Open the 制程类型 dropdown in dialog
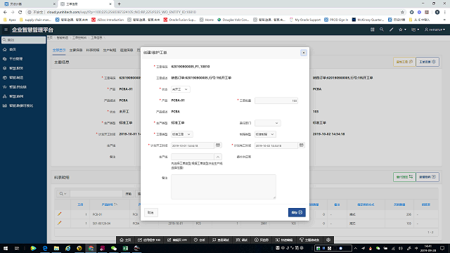Viewport: 450px width, 253px height. 265,134
